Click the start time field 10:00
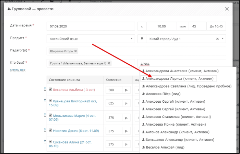 point(161,26)
